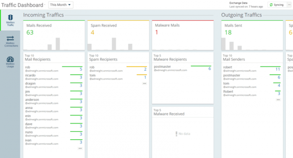
Task: Click the Top 10 Mail Recipients heading
Action: 37,58
